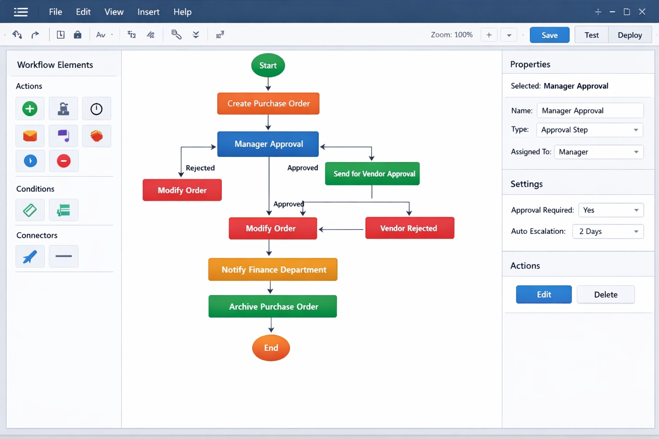The width and height of the screenshot is (659, 439).
Task: Expand the Approval Required dropdown
Action: click(x=611, y=210)
